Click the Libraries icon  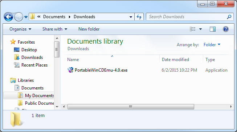[x=13, y=80]
